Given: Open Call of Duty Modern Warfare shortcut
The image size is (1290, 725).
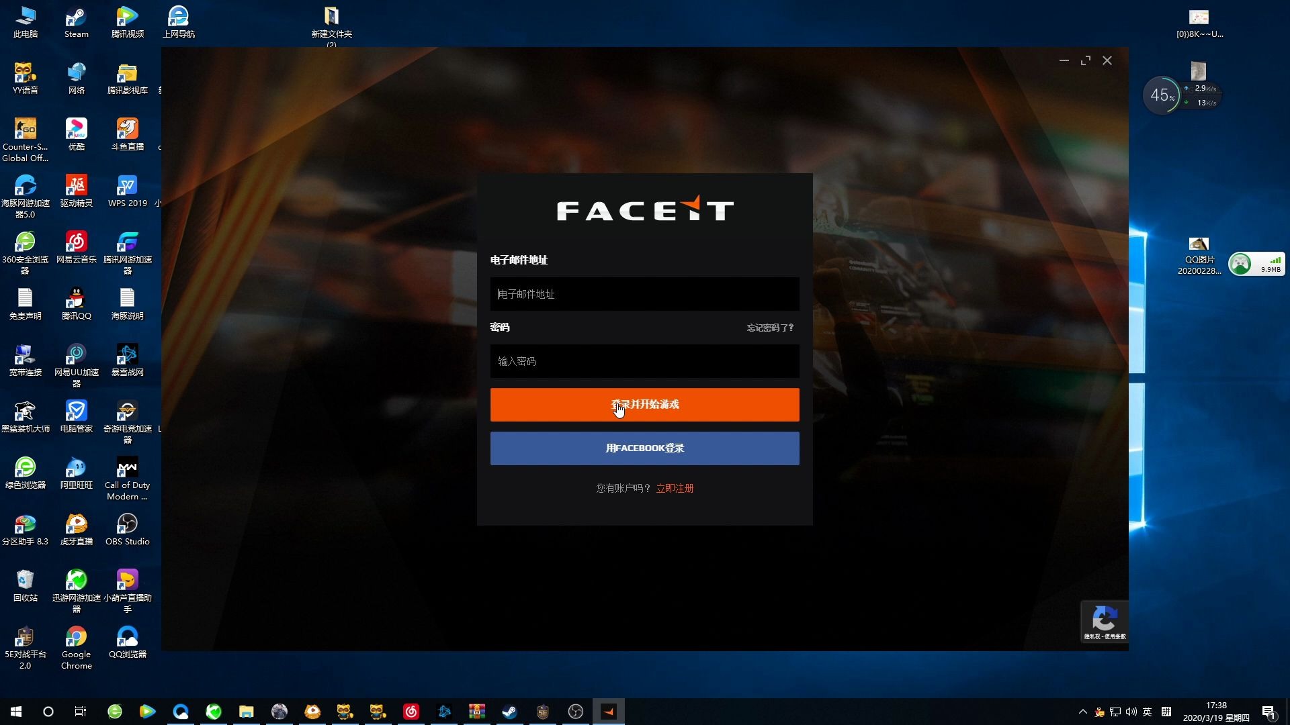Looking at the screenshot, I should [127, 469].
